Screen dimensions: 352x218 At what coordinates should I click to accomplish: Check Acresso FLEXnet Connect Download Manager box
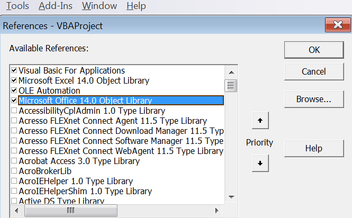click(14, 131)
